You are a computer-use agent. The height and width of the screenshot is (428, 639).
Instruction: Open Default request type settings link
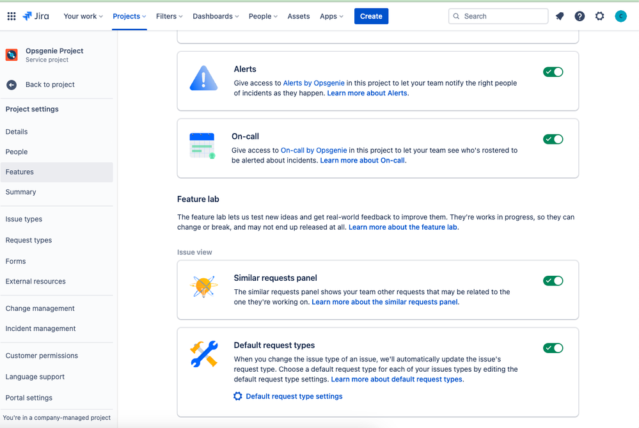tap(294, 397)
